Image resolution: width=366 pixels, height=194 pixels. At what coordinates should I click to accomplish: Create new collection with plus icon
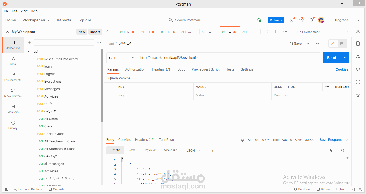pos(29,42)
